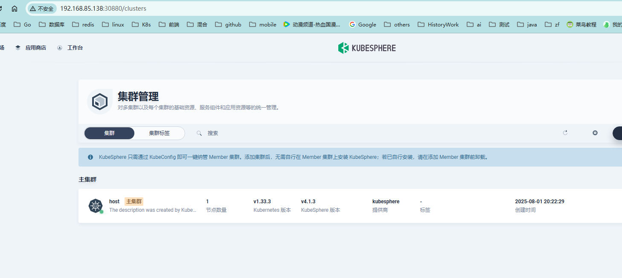Viewport: 622px width, 278px height.
Task: Open the 数据库 bookmarks folder
Action: [52, 24]
